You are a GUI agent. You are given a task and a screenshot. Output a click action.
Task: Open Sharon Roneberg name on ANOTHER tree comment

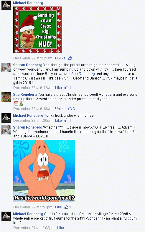[x=28, y=127]
